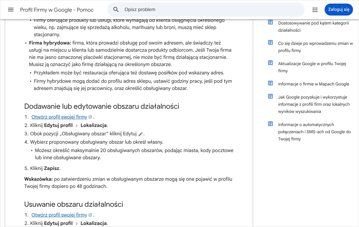Click text about maksymalnie 20 obsługiwanych obszarów
Screen dimensions: 359x227
pos(134,154)
